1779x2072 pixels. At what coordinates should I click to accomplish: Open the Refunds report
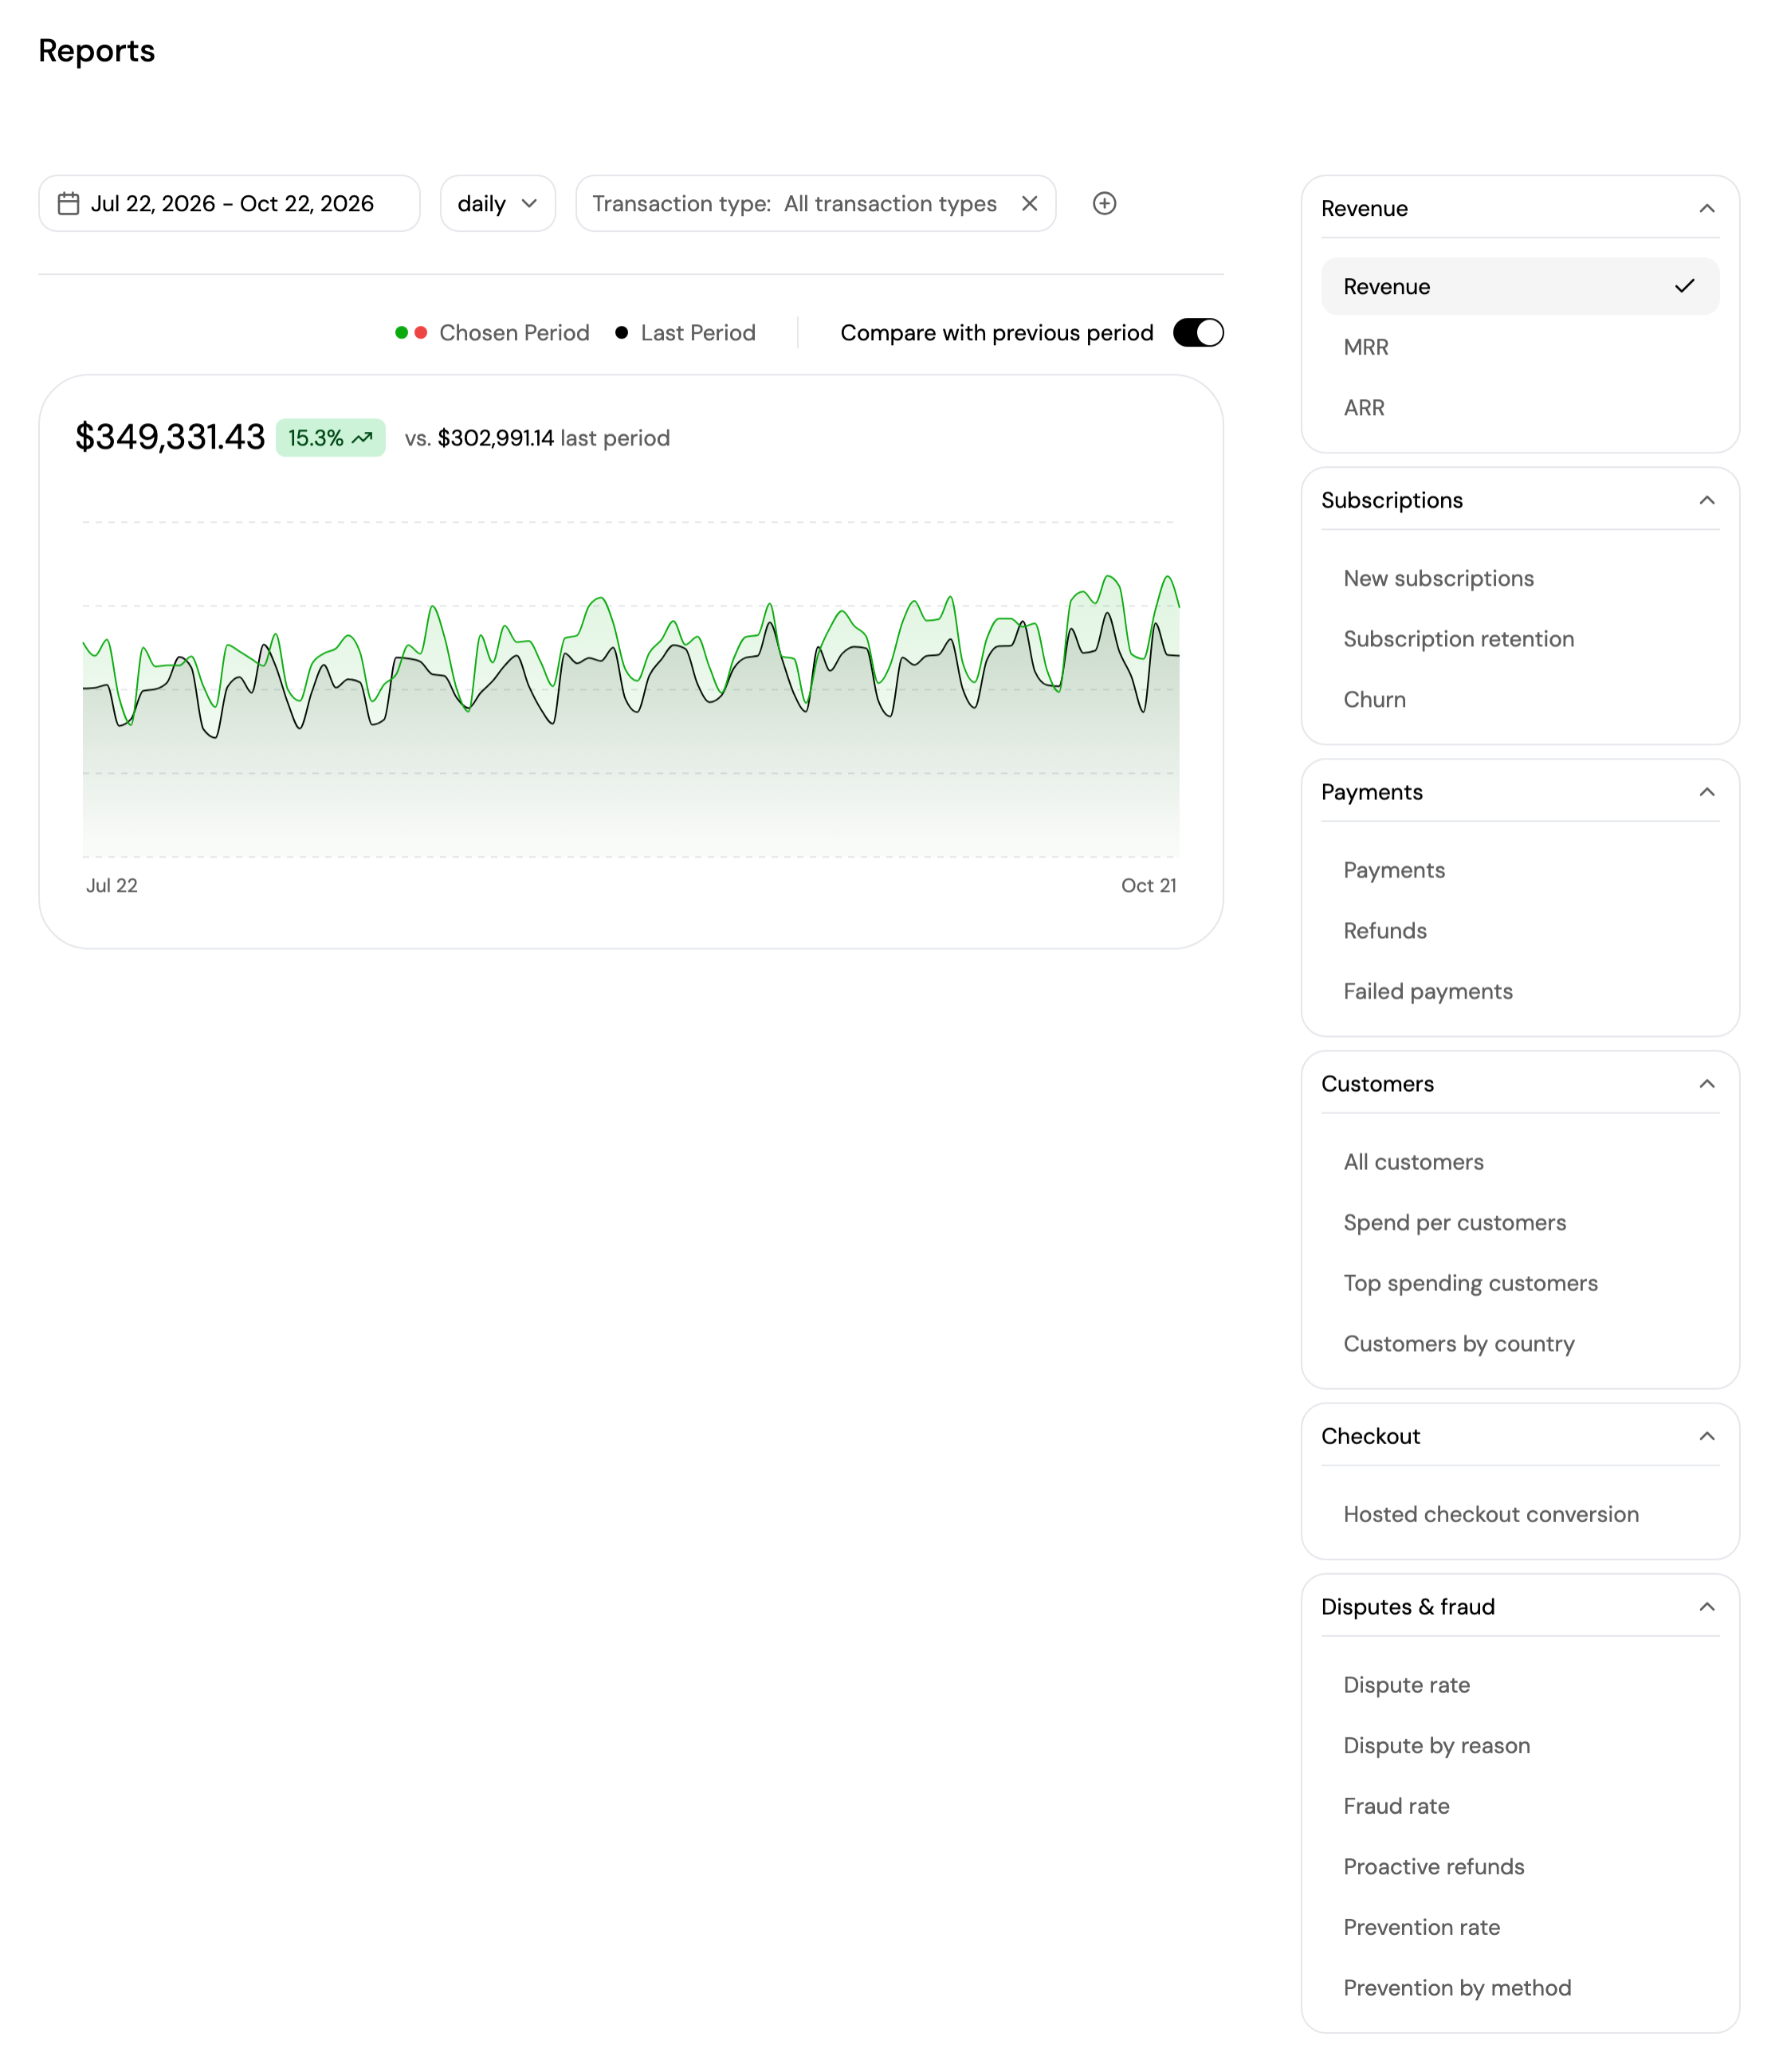(x=1519, y=932)
